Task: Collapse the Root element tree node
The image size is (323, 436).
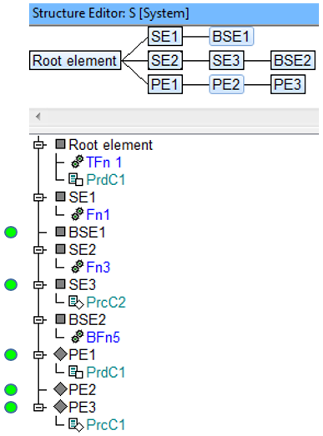Action: 38,145
